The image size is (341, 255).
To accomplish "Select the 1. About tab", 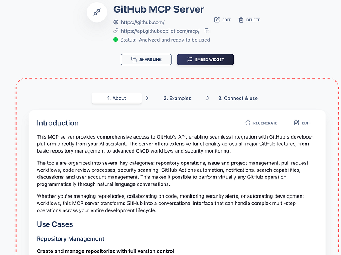I will [116, 98].
